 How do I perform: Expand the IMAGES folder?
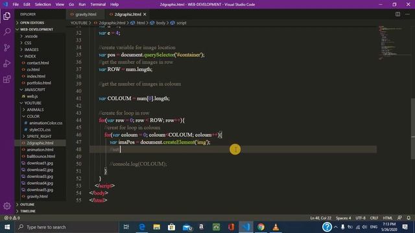(40, 49)
